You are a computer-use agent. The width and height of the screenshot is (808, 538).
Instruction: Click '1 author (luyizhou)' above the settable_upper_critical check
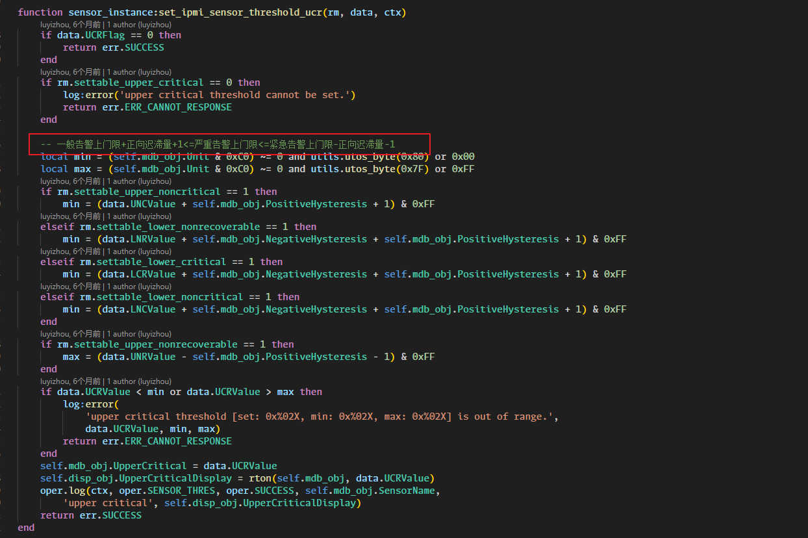[139, 71]
